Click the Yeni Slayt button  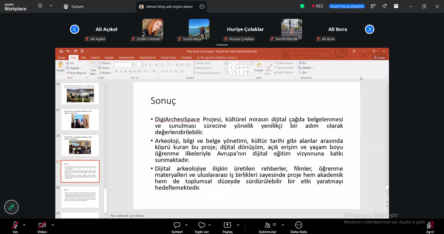[93, 68]
